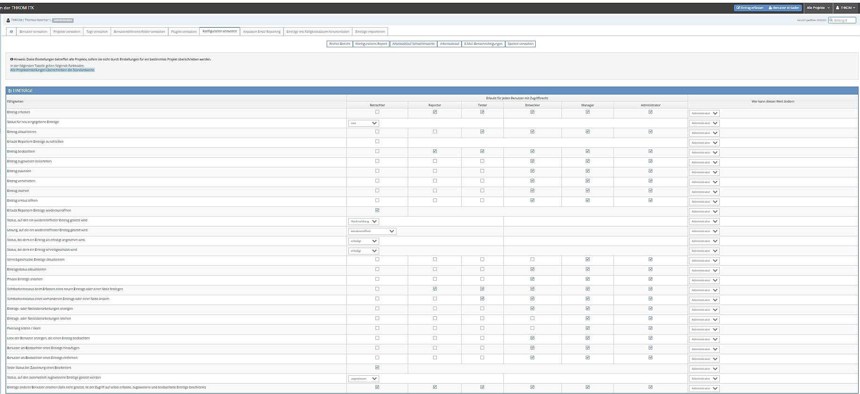This screenshot has height=394, width=860.
Task: Open reopened-status dropdown showing 'Rückmeldung'
Action: point(364,221)
